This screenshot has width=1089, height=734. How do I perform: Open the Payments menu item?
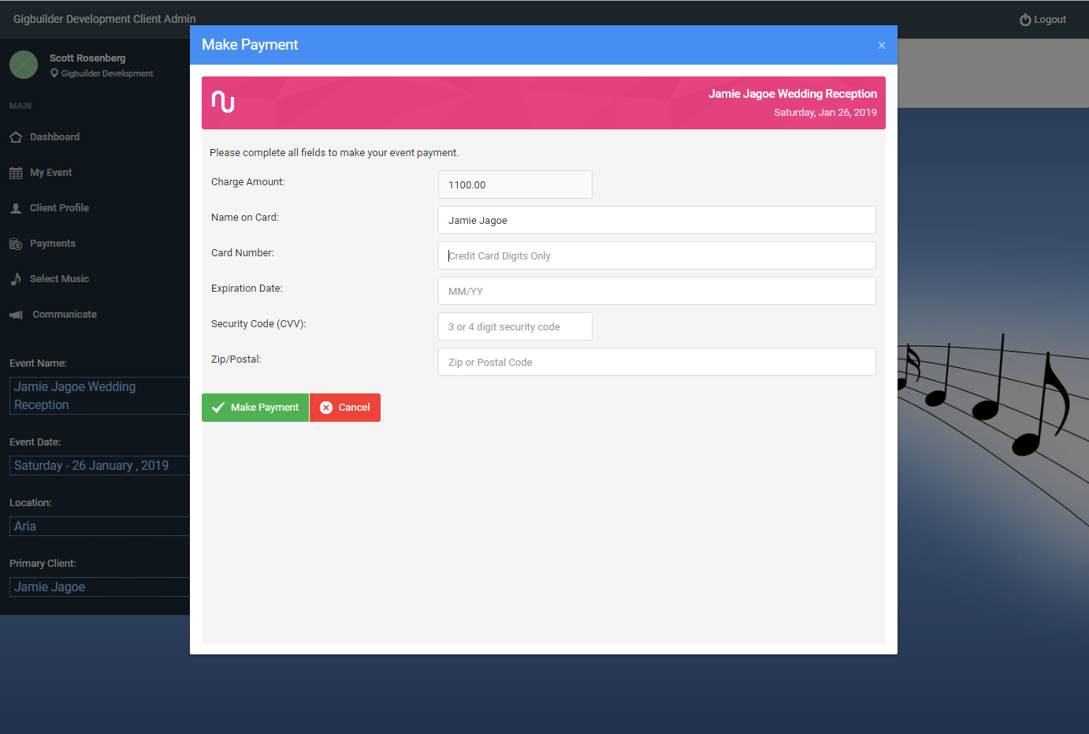[53, 244]
